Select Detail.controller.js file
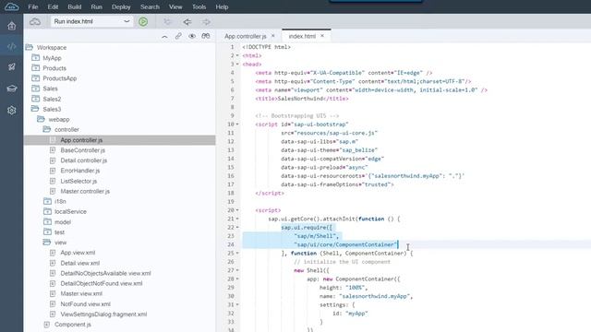Image resolution: width=591 pixels, height=332 pixels. (x=84, y=160)
